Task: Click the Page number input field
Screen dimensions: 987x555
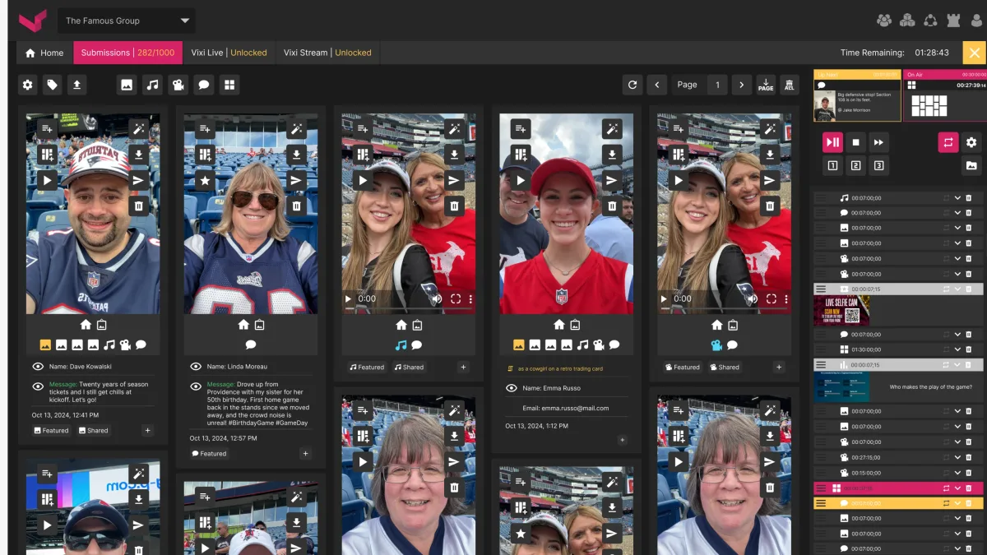Action: 717,85
